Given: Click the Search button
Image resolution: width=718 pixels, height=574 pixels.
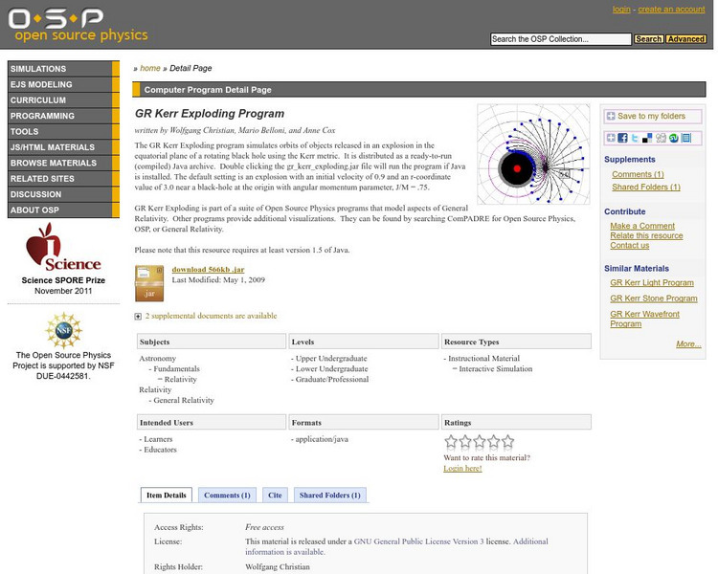Looking at the screenshot, I should 648,39.
